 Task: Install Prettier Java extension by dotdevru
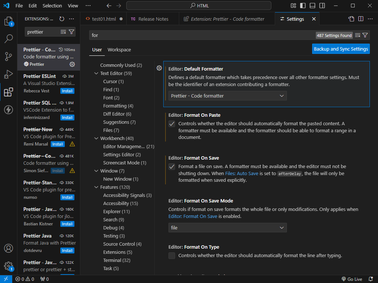67,250
